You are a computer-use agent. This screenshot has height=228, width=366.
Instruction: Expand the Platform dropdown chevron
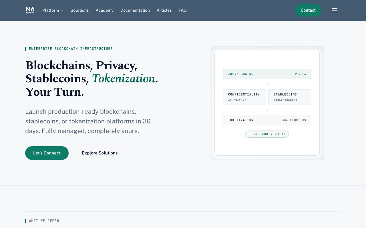click(62, 10)
